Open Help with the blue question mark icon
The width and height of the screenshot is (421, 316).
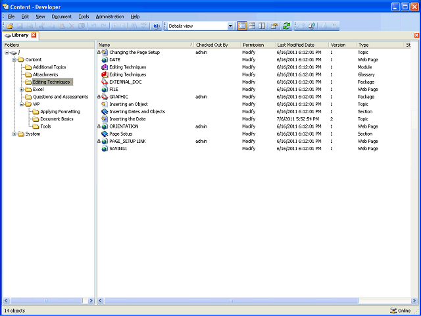[x=157, y=26]
